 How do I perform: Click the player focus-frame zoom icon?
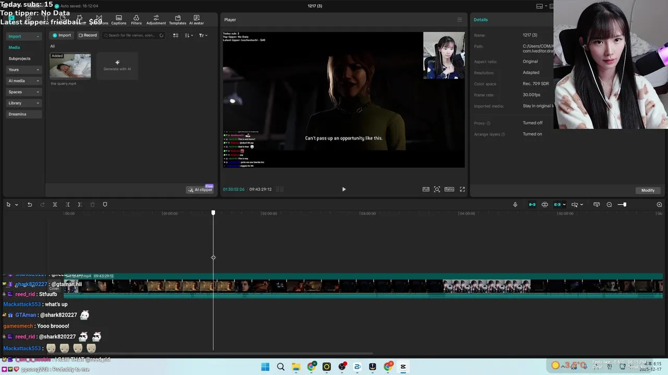pos(437,189)
